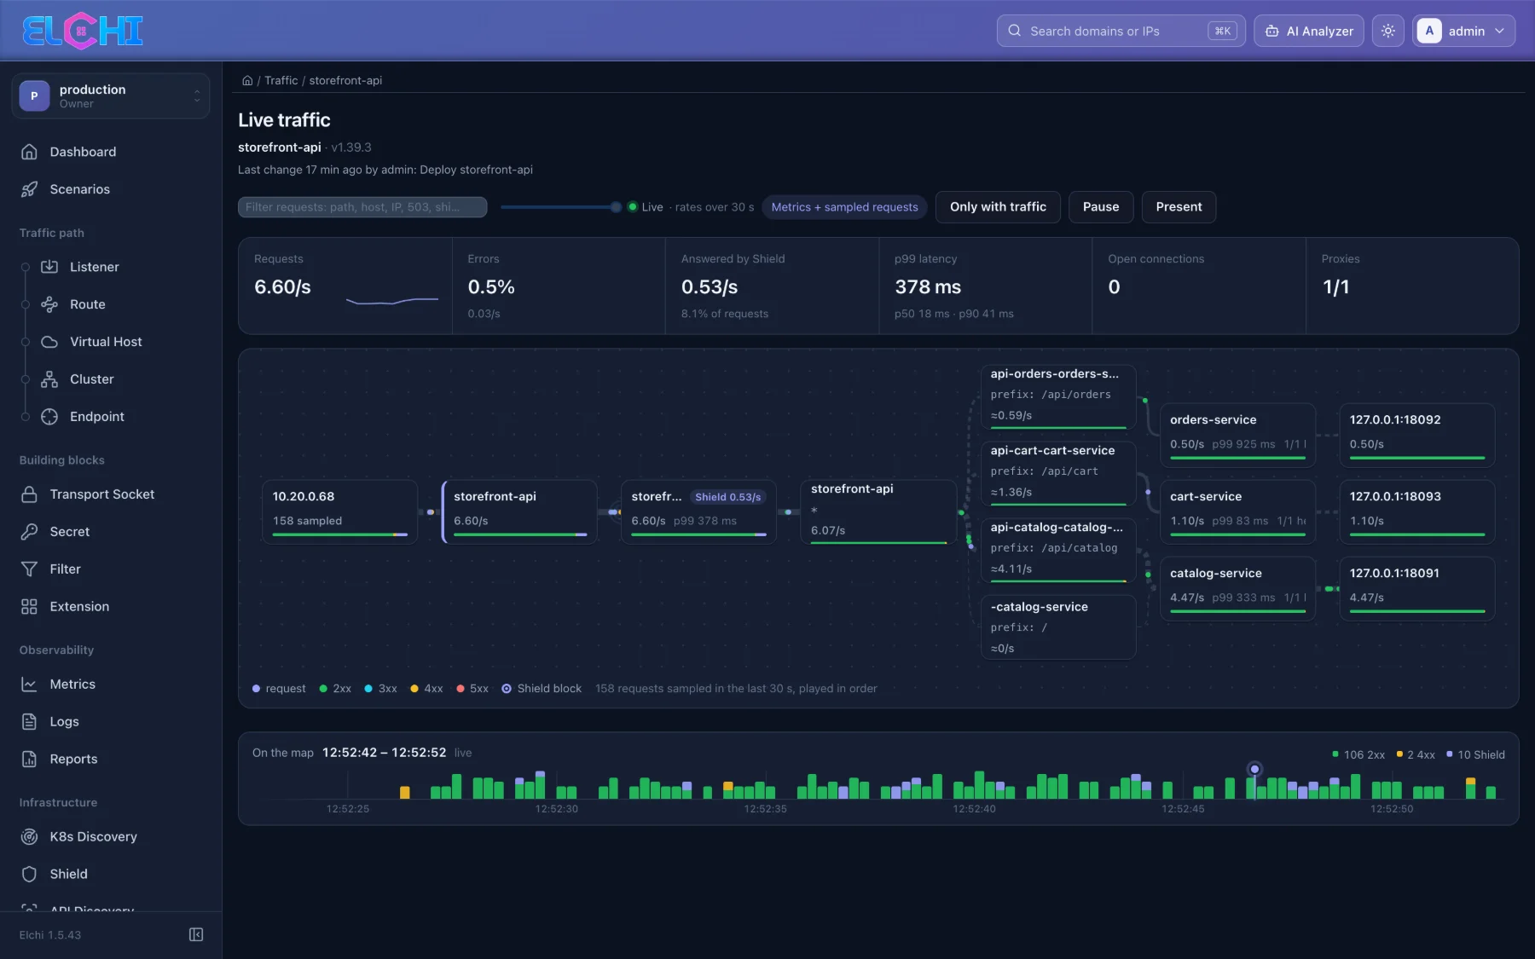1535x959 pixels.
Task: Click the Filter requests input field
Action: click(x=362, y=207)
